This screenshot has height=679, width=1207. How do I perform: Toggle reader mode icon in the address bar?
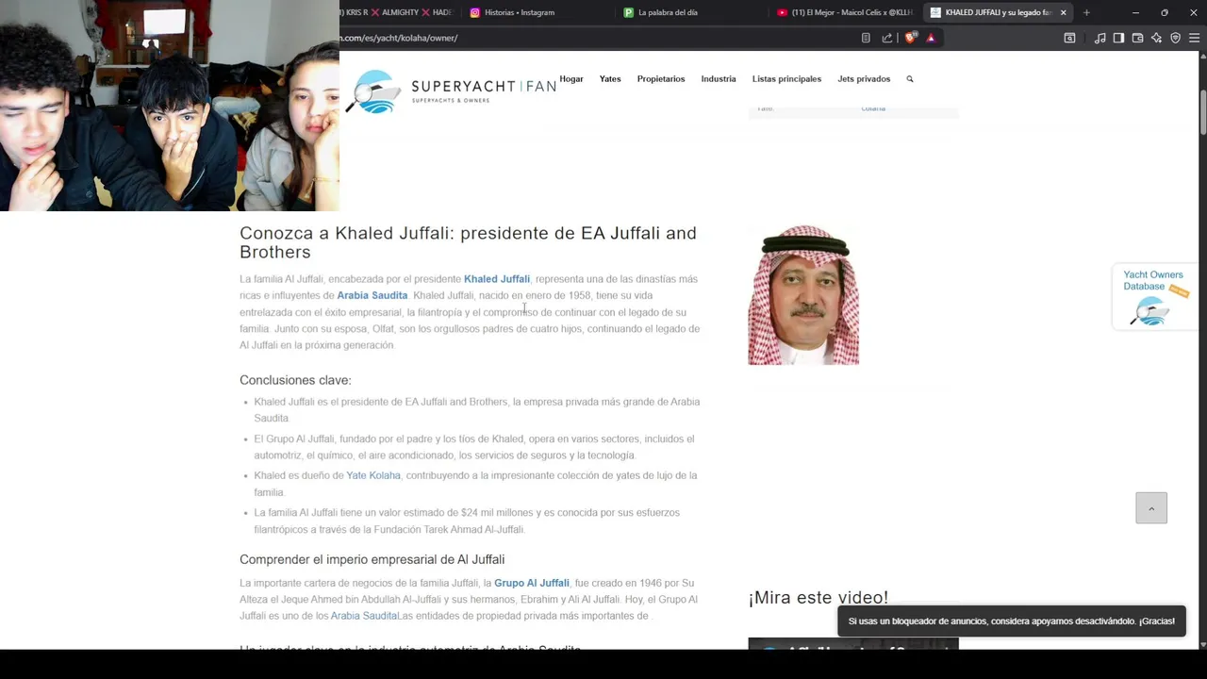pos(866,38)
